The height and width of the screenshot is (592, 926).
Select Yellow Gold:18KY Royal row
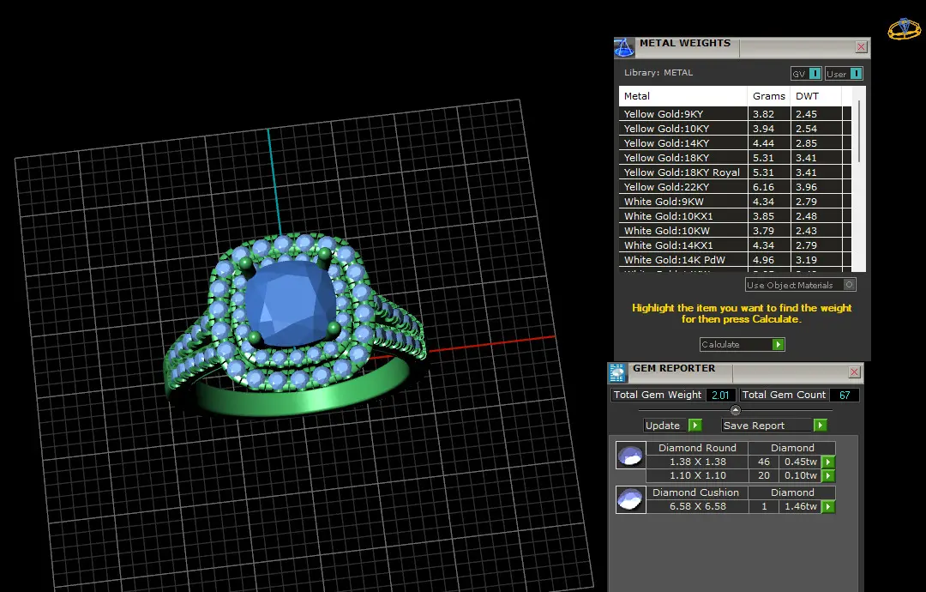pos(736,172)
